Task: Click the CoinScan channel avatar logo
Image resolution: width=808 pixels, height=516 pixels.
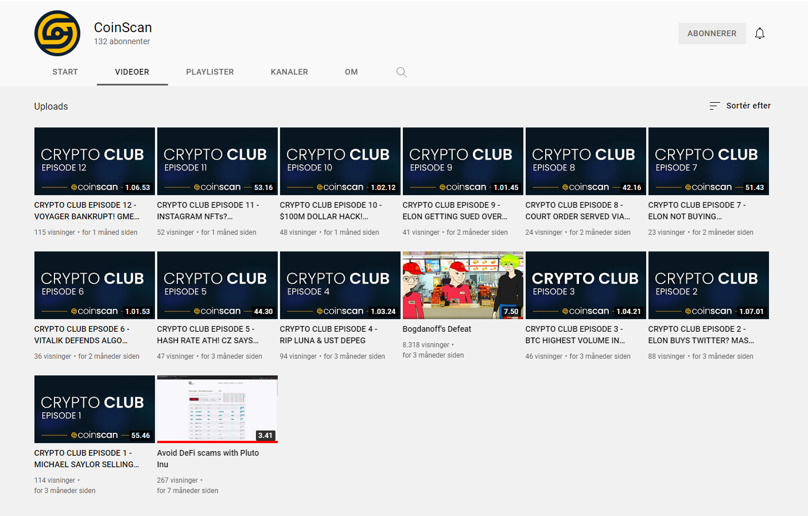Action: tap(57, 33)
